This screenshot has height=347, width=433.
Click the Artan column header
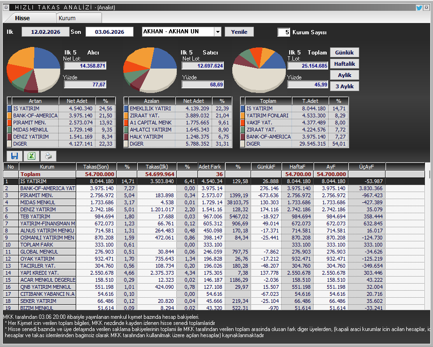pyautogui.click(x=35, y=101)
